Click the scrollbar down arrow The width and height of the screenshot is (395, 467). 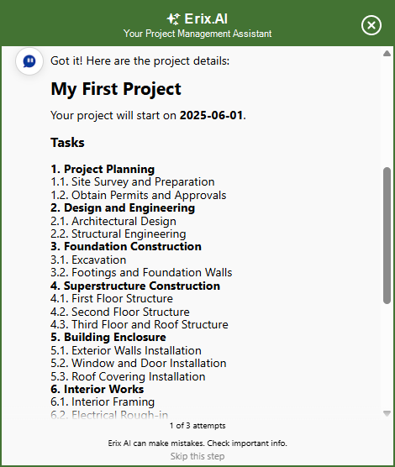387,413
